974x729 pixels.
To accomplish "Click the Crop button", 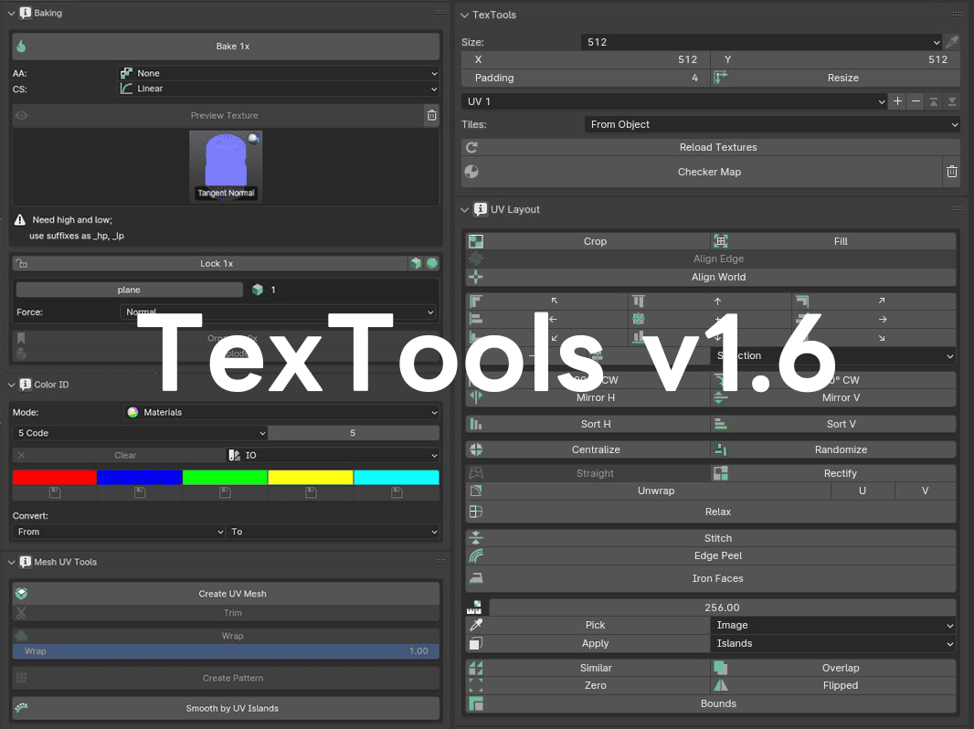I will [x=588, y=241].
